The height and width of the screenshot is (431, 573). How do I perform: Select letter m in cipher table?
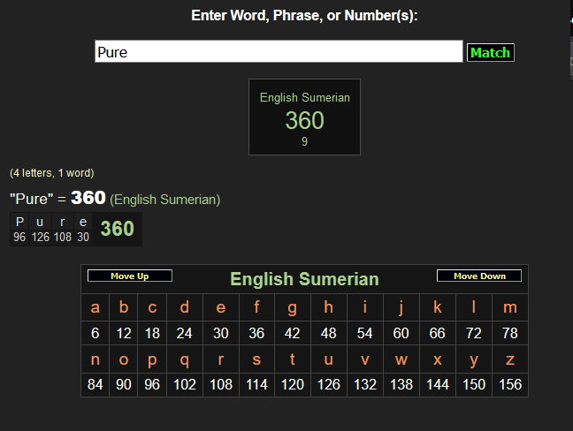click(x=510, y=307)
